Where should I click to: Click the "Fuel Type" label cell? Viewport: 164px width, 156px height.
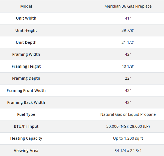pyautogui.click(x=26, y=114)
